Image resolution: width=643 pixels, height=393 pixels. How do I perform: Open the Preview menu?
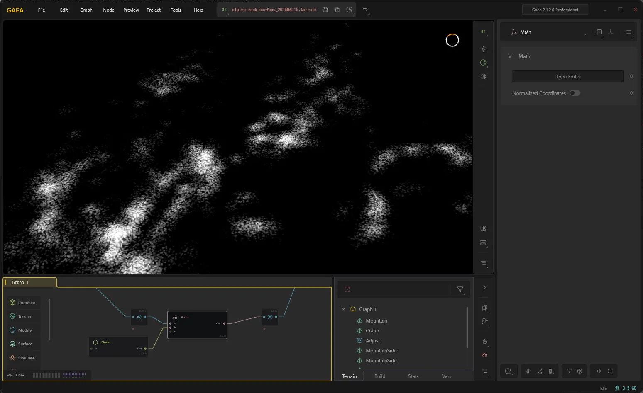(x=131, y=10)
